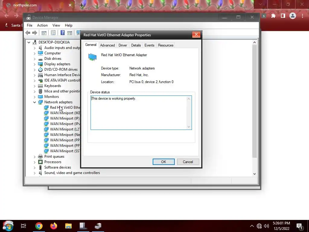Confirm the properties dialog with OK
This screenshot has height=232, width=309.
tap(164, 162)
